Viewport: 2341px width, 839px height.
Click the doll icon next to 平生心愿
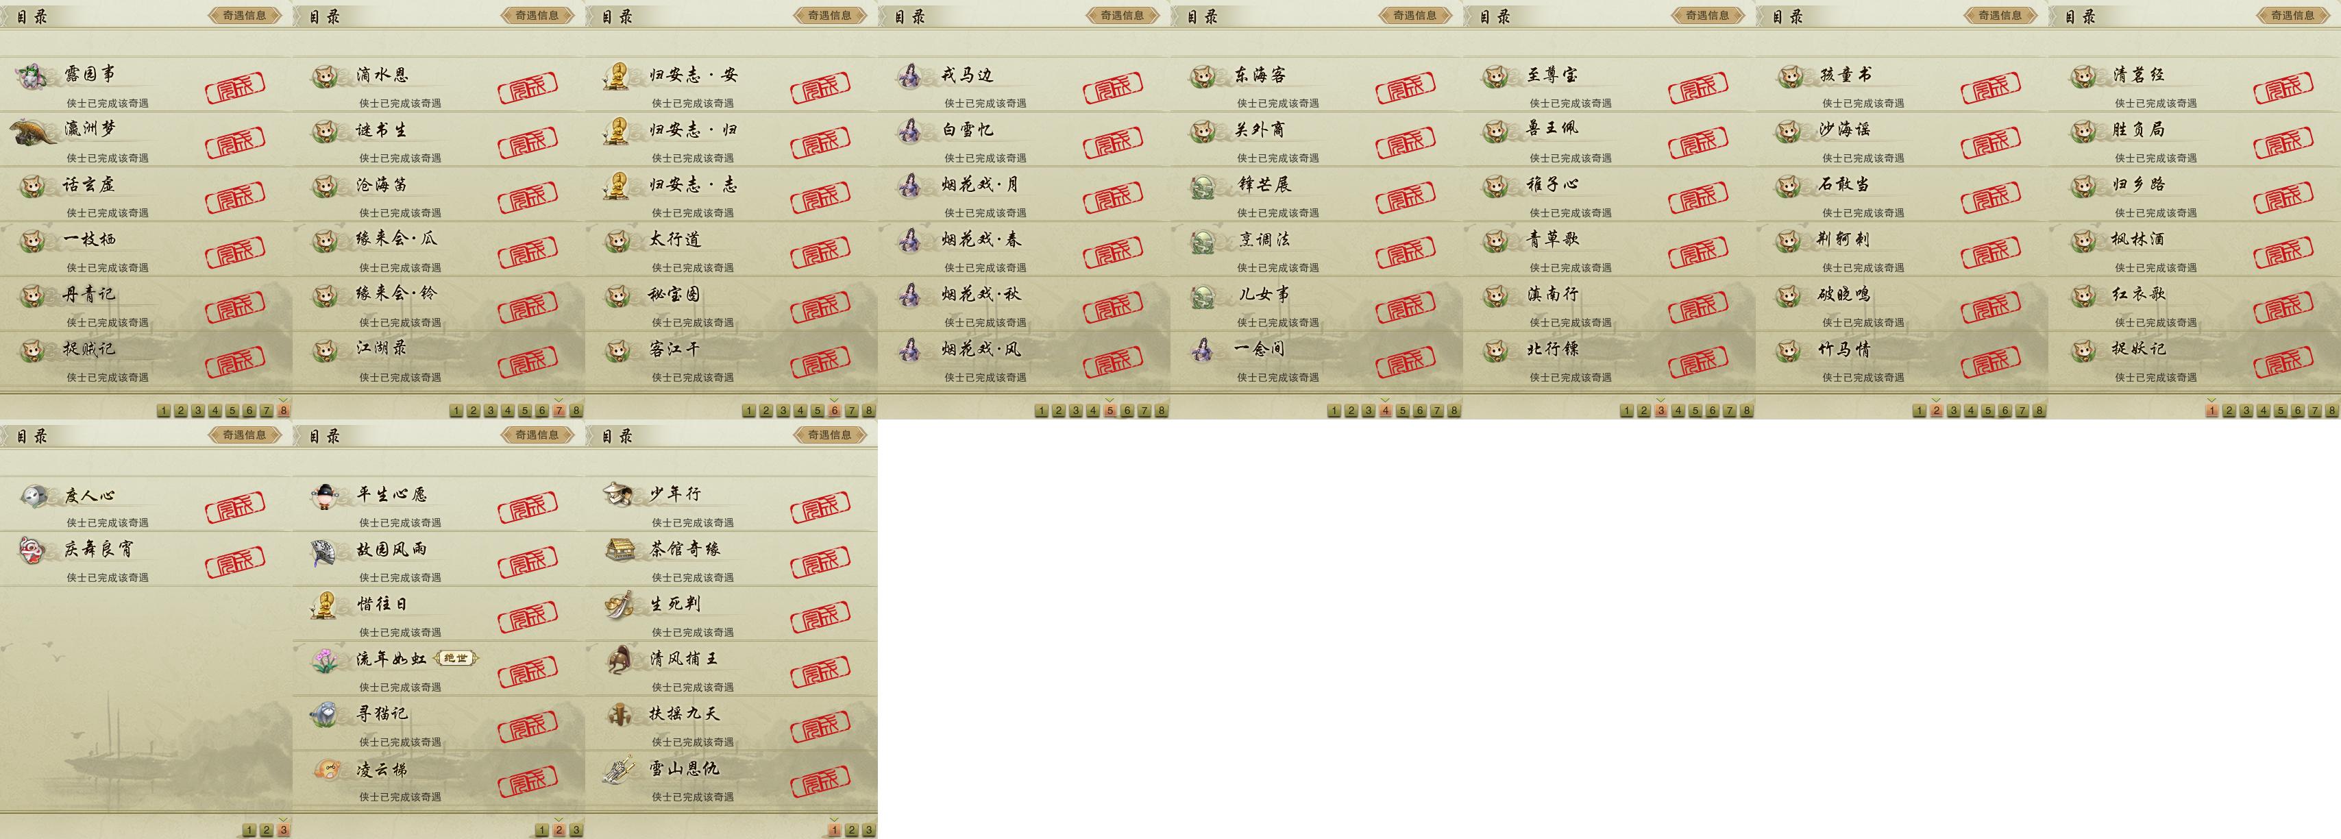point(324,496)
